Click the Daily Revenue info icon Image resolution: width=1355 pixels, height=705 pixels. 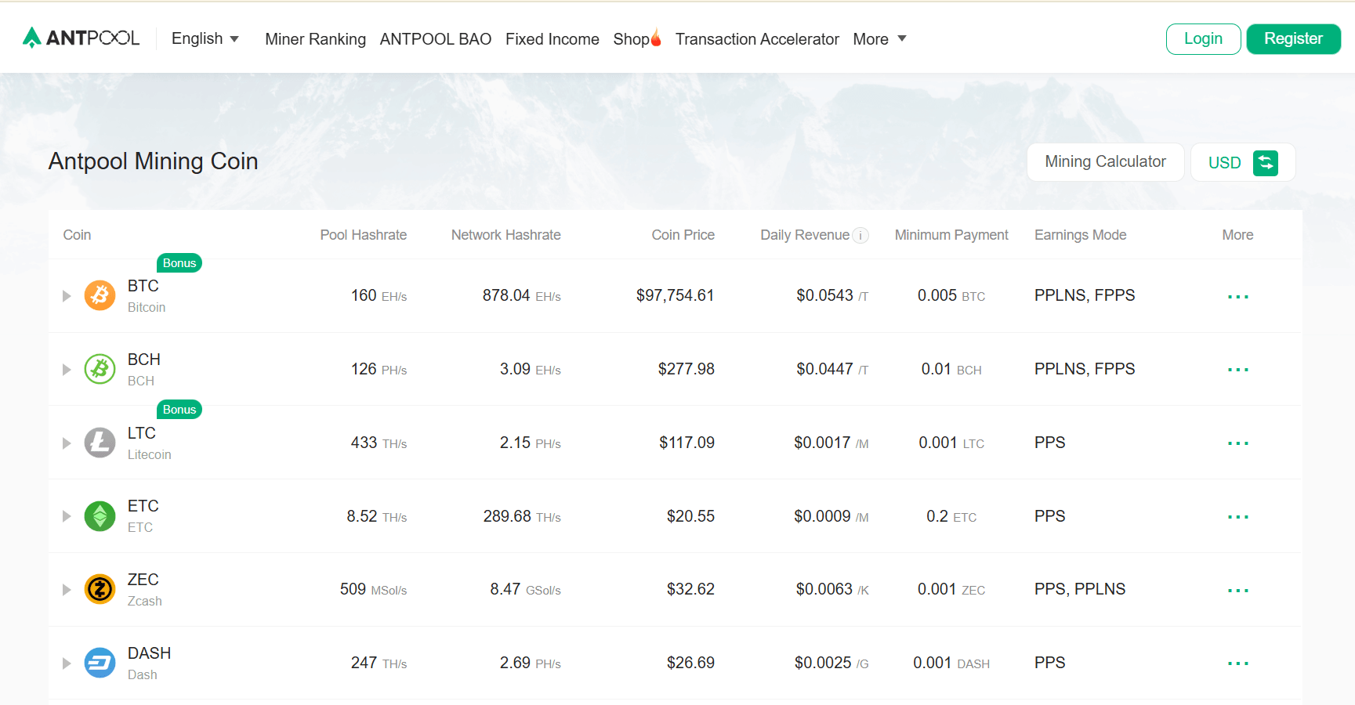click(x=860, y=235)
